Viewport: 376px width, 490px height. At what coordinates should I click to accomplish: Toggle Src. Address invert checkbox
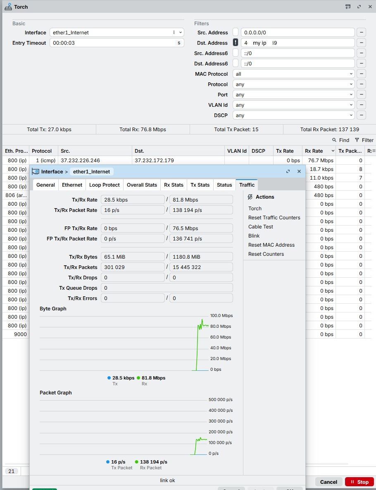pyautogui.click(x=236, y=32)
